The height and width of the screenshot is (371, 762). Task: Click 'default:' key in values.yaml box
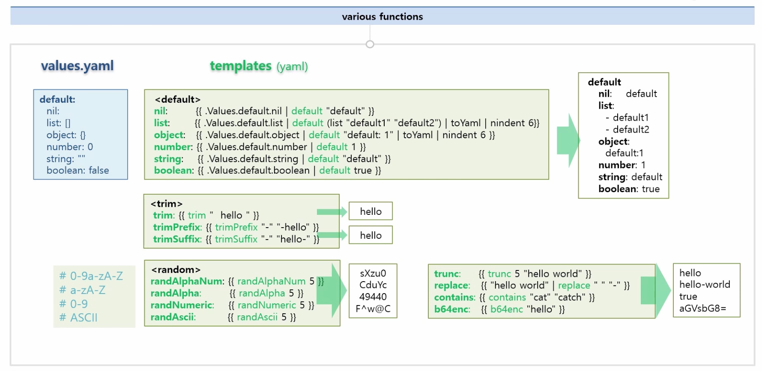[x=57, y=99]
